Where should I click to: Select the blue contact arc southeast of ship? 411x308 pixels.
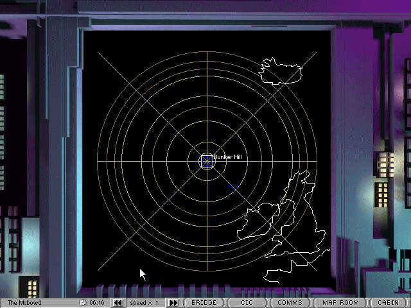coord(232,187)
